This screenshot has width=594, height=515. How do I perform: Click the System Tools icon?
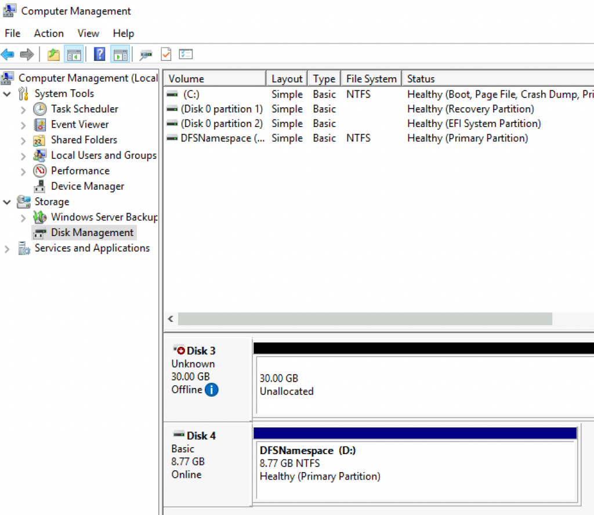[x=23, y=93]
